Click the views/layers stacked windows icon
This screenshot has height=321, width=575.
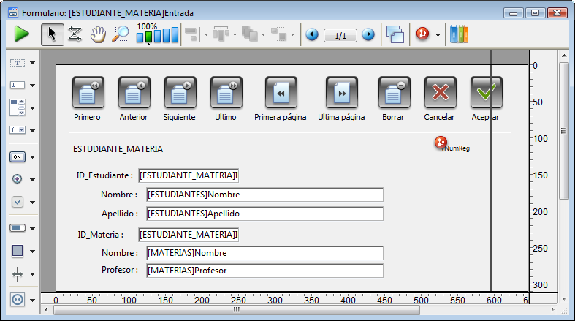[x=395, y=34]
